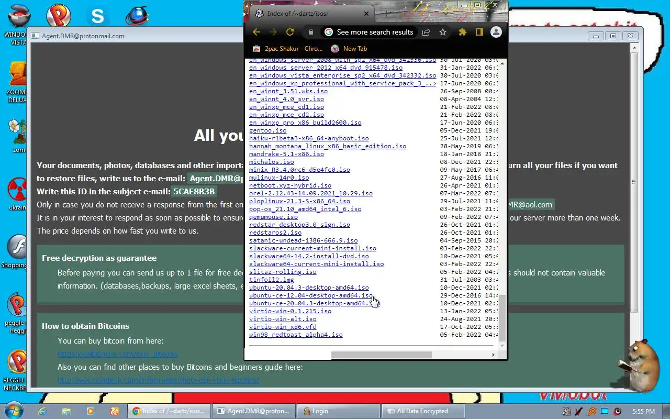Viewport: 670px width, 419px height.
Task: Switch to Login taskbar window
Action: (339, 411)
